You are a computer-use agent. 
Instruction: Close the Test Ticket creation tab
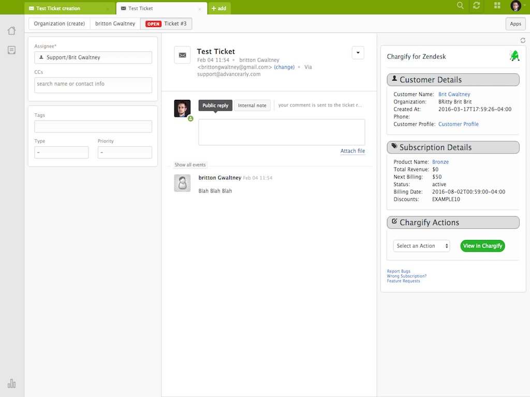click(108, 9)
